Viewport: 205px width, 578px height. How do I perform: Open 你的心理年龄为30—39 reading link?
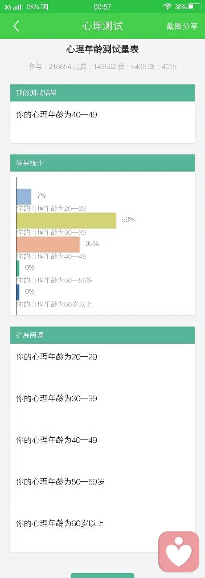57,398
